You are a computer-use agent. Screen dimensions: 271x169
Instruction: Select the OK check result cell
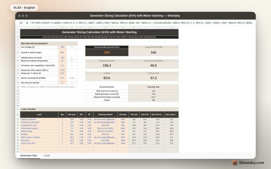pyautogui.click(x=153, y=100)
